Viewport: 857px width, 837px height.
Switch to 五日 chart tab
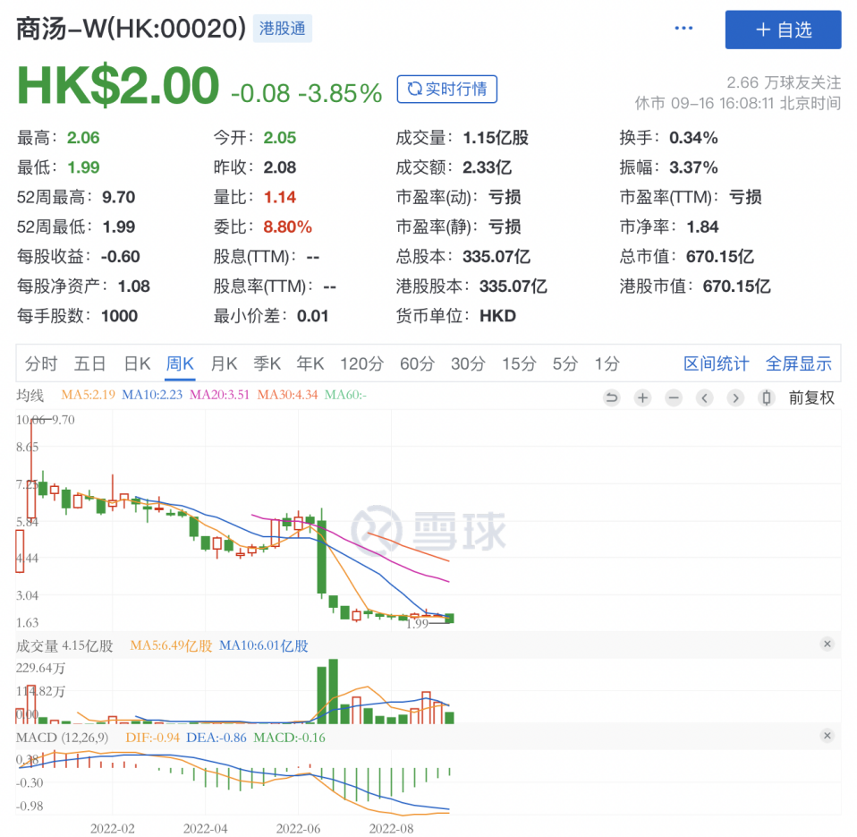click(x=90, y=363)
